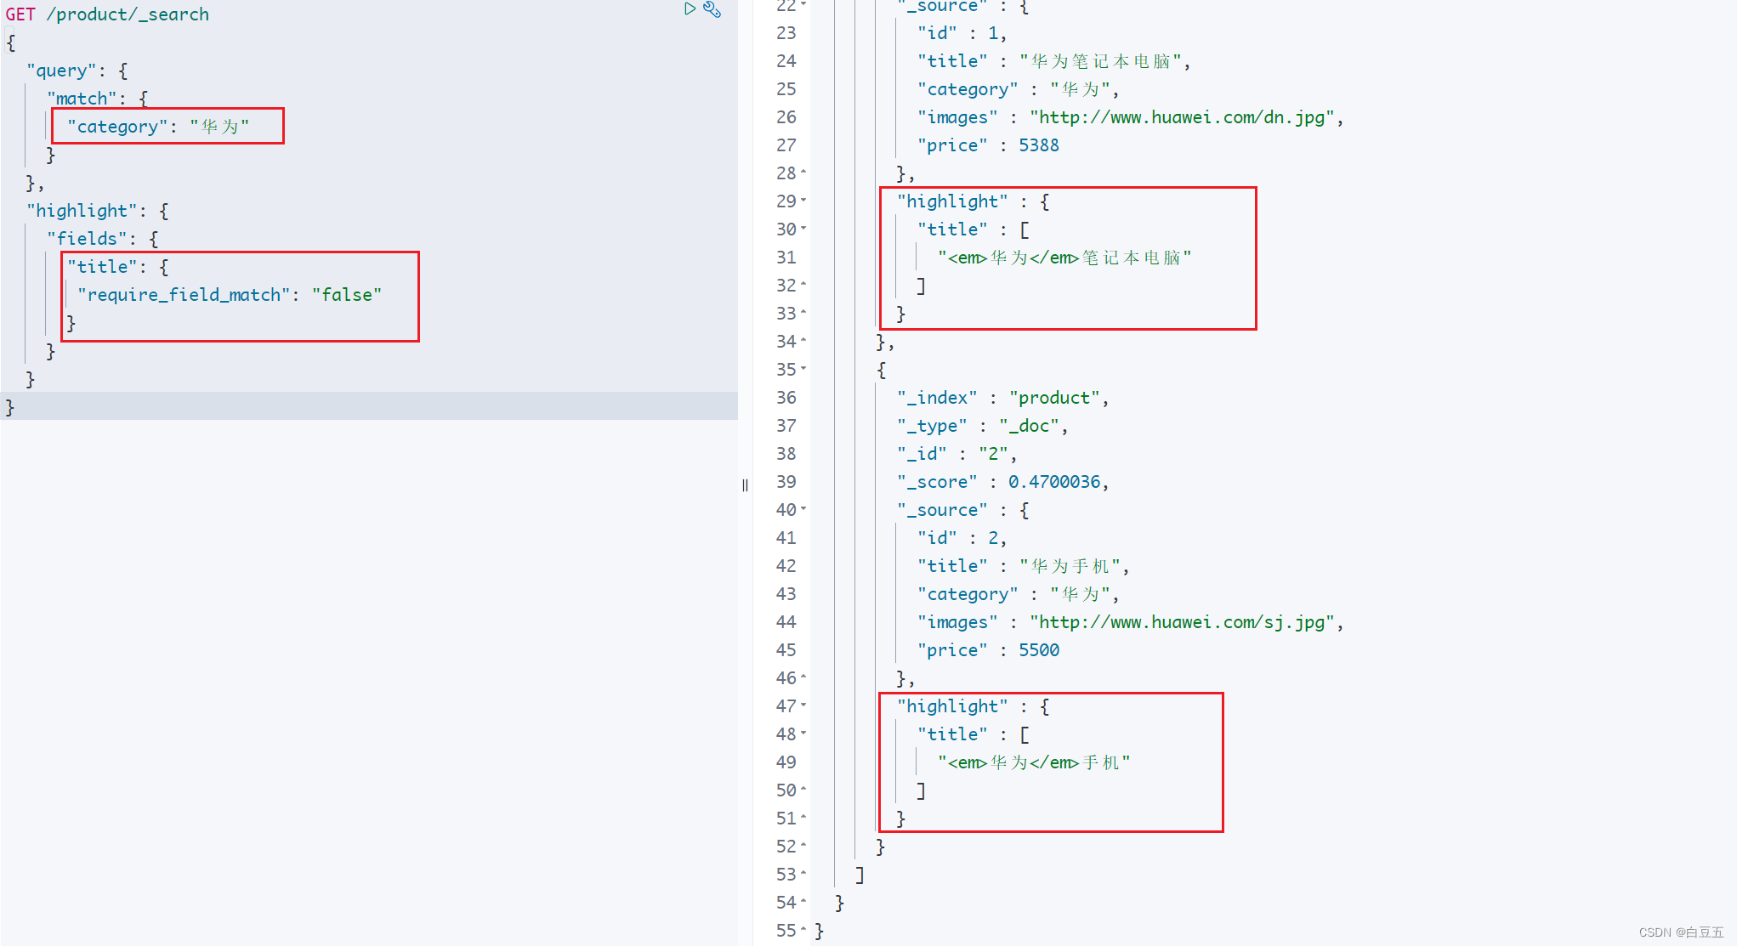This screenshot has width=1737, height=946.
Task: Click the GET /product/_search request line
Action: [107, 14]
